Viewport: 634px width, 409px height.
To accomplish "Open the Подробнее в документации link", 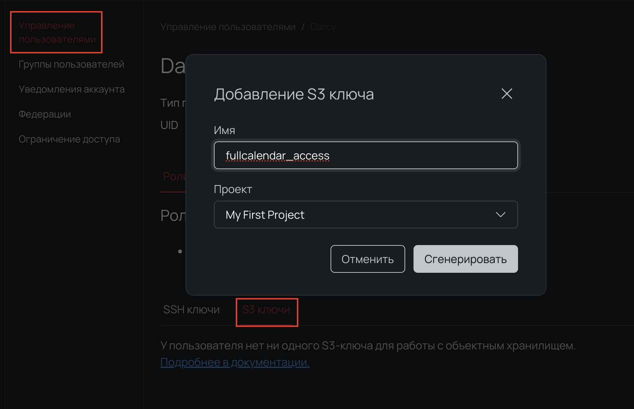I will click(x=235, y=362).
